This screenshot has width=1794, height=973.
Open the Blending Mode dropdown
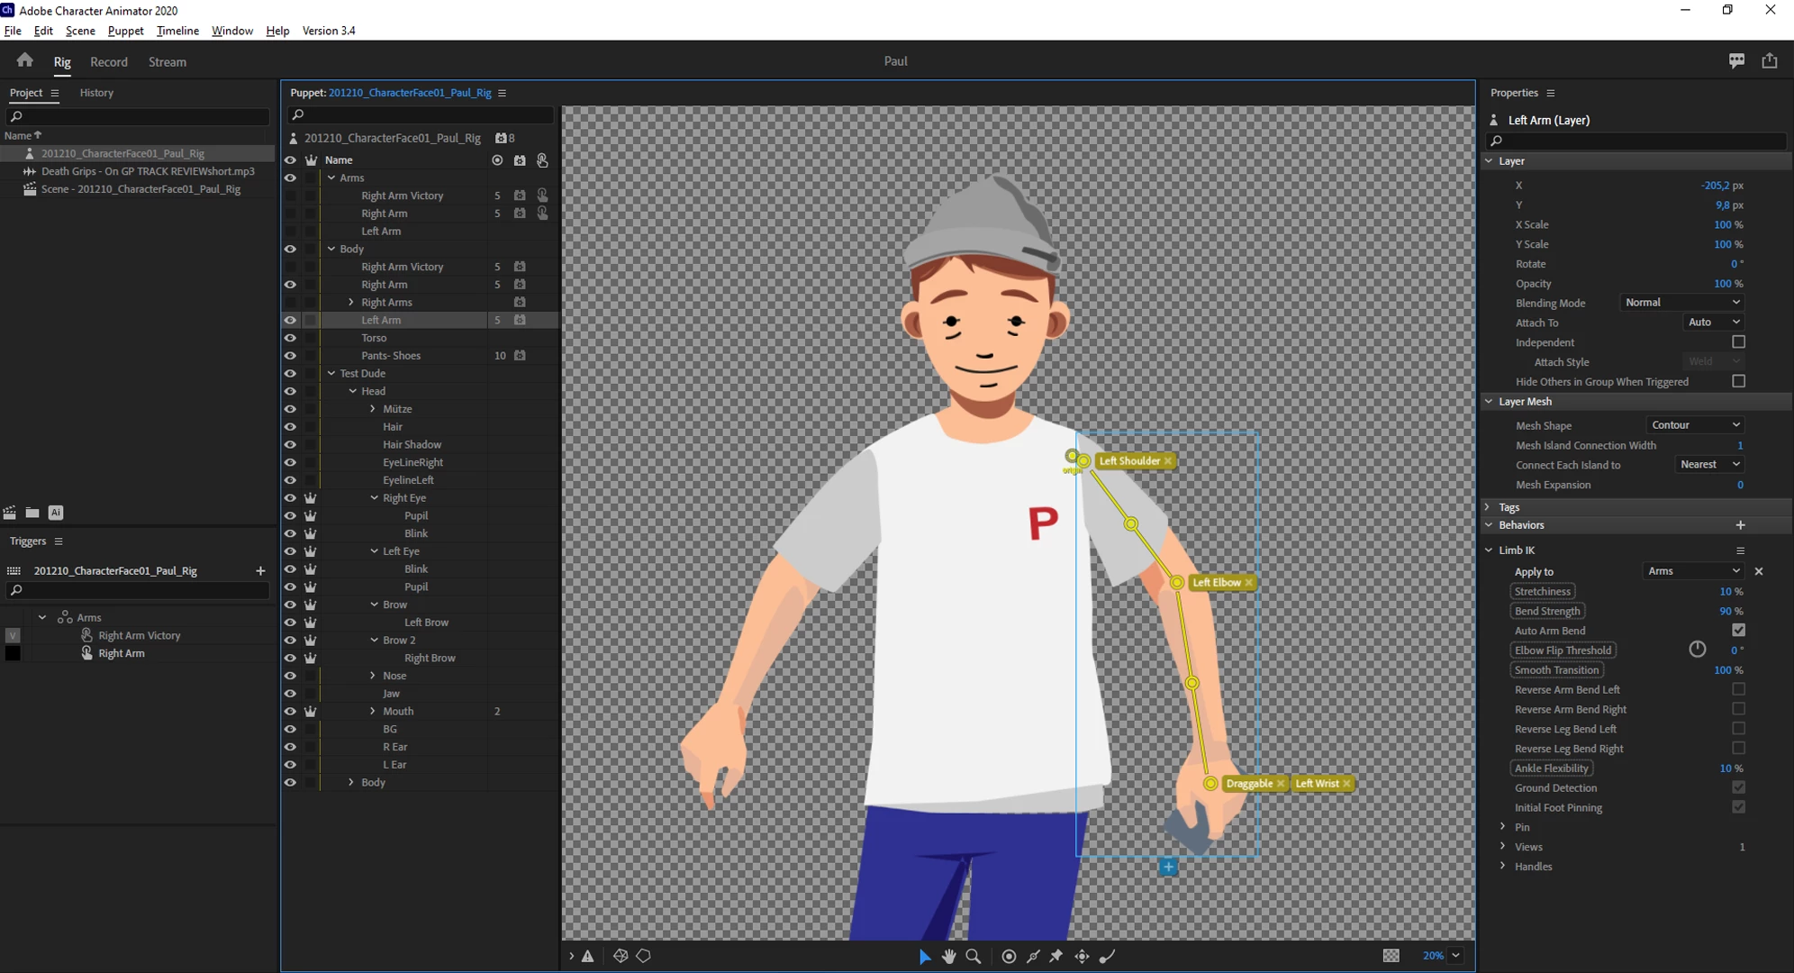(1681, 303)
